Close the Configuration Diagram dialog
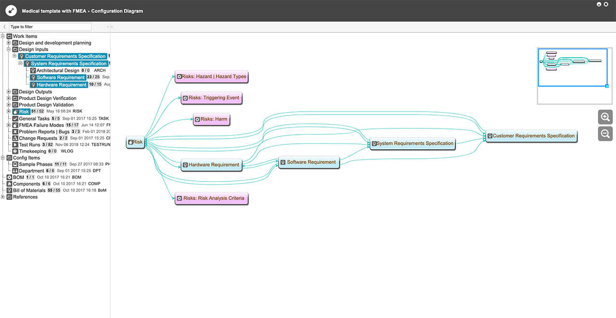 pos(606,4)
